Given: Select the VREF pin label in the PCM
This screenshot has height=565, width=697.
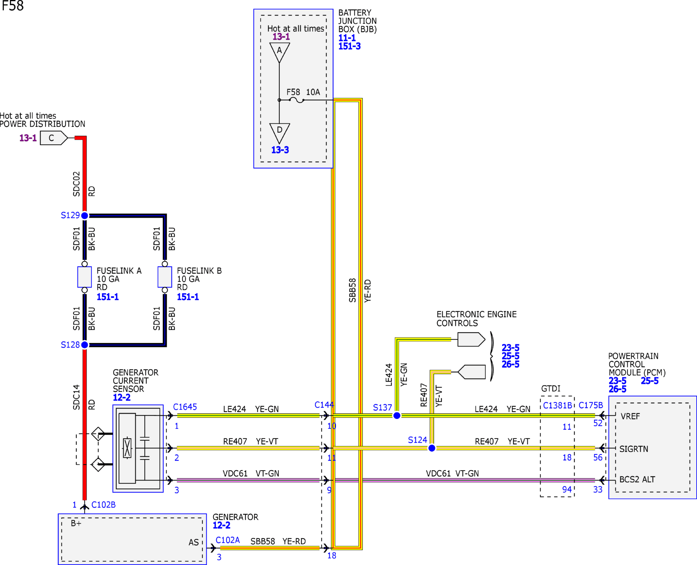Looking at the screenshot, I should click(630, 416).
